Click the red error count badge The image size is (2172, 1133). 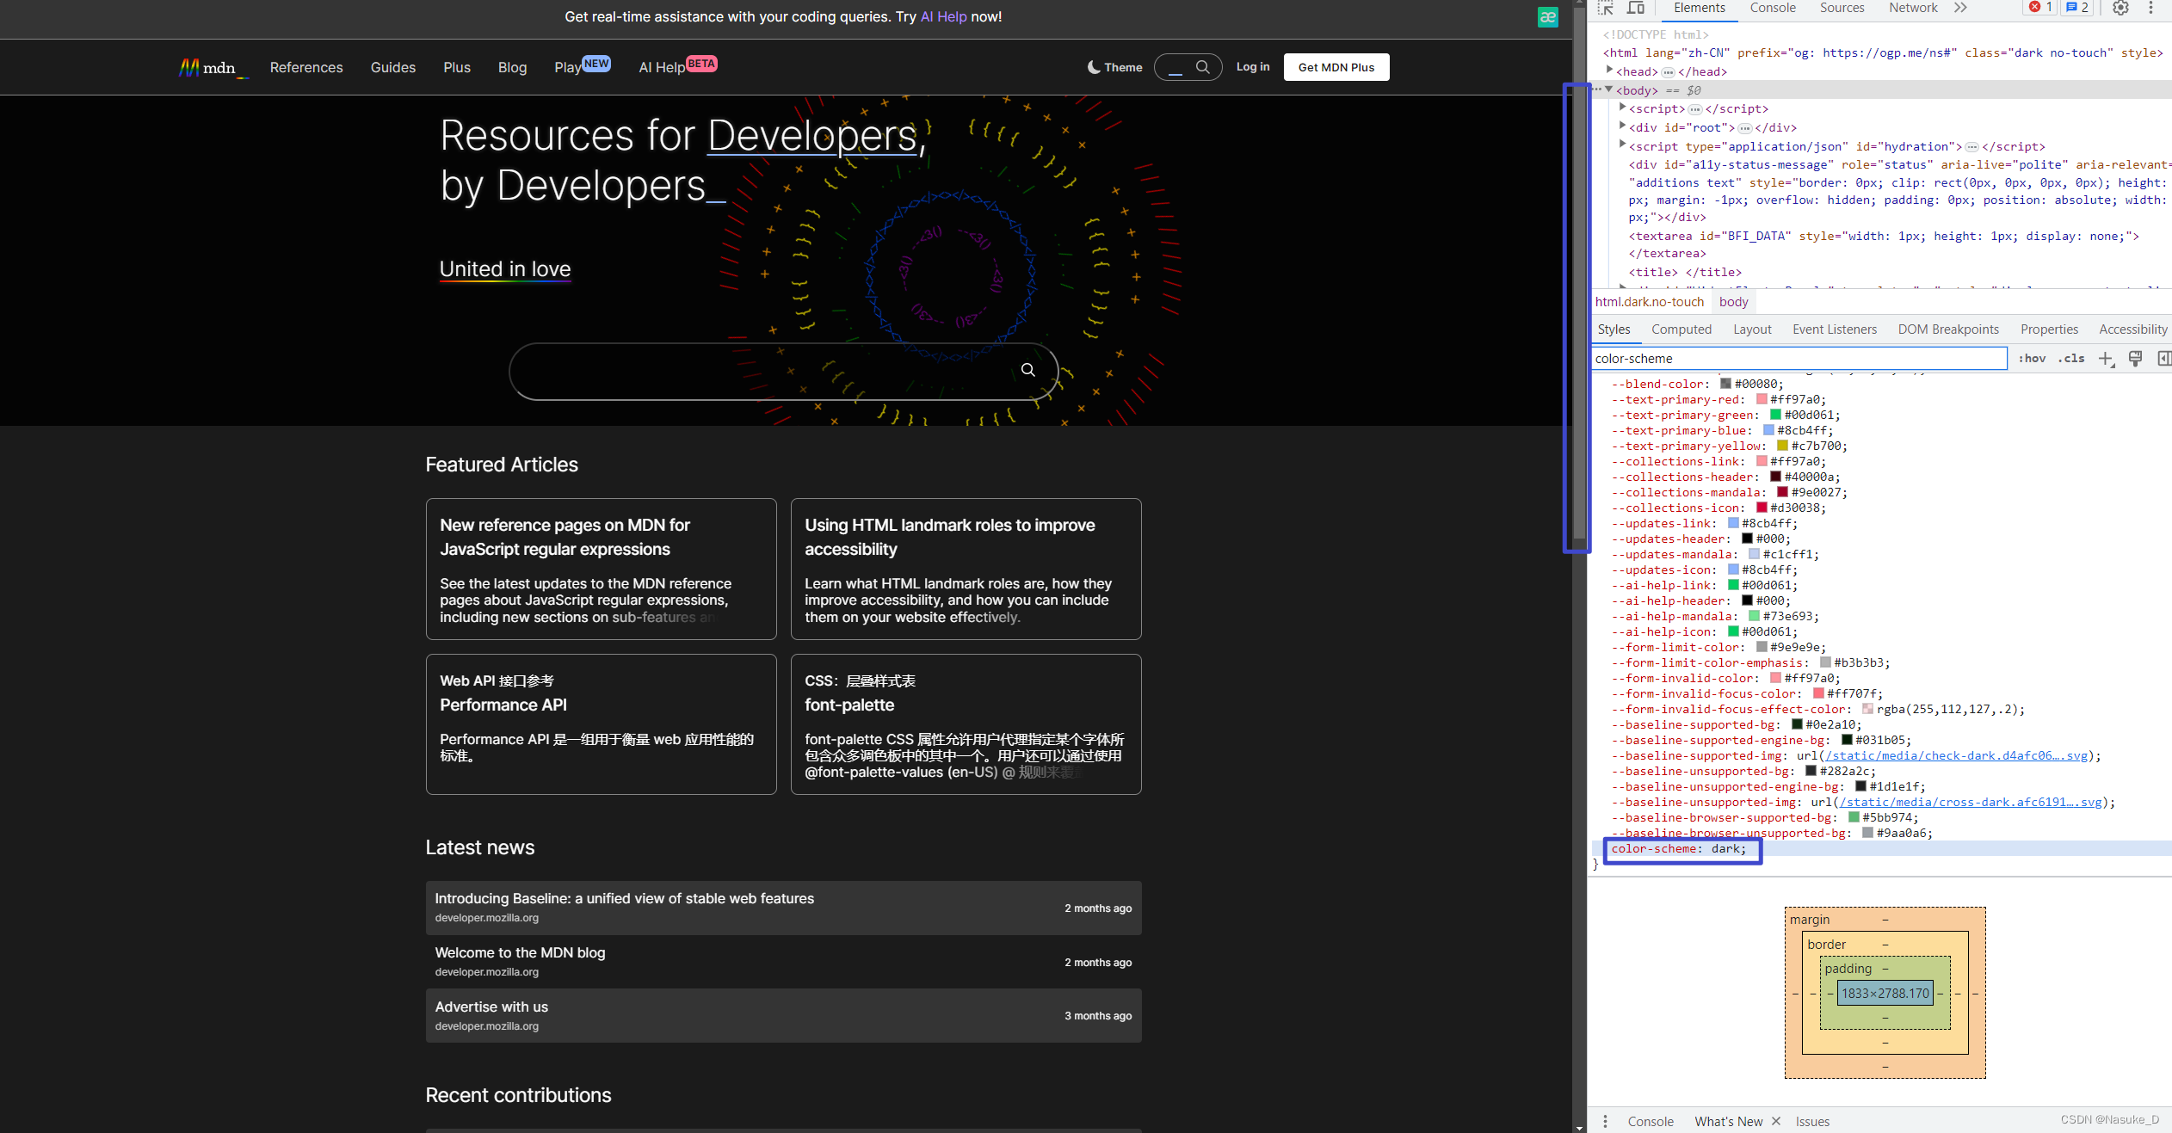tap(2040, 8)
